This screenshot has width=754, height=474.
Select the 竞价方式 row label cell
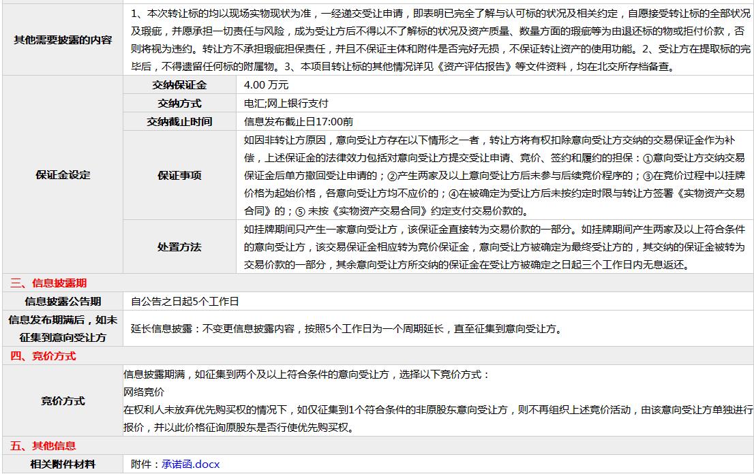pos(63,401)
